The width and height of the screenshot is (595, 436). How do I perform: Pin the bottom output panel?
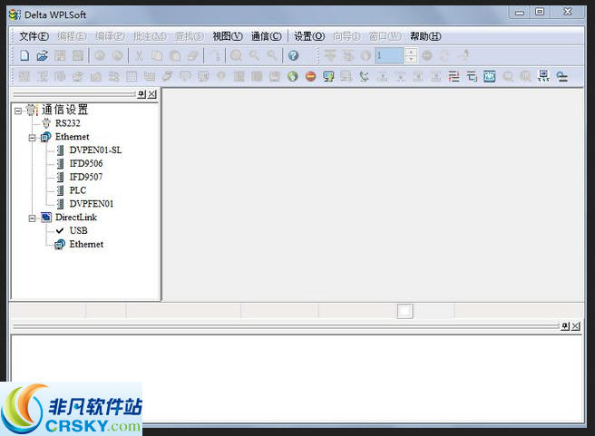(565, 326)
